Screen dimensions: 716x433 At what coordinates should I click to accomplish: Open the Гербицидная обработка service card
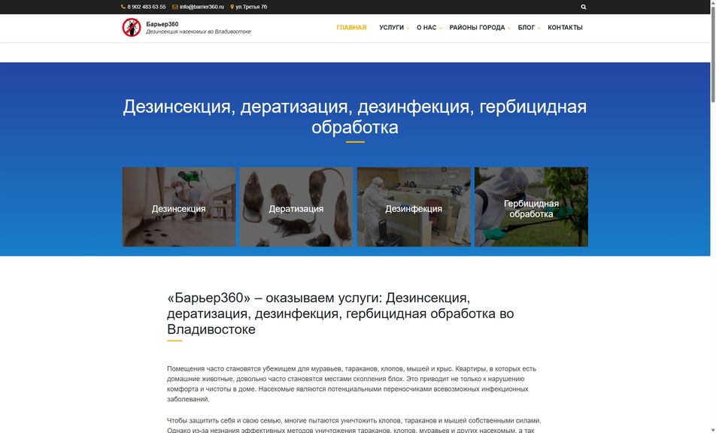pyautogui.click(x=531, y=207)
